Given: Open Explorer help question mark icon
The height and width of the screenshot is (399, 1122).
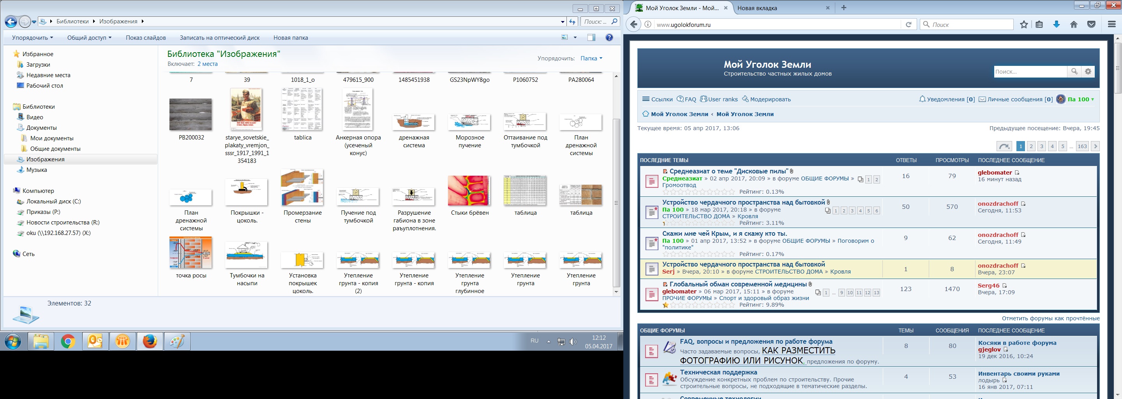Looking at the screenshot, I should tap(609, 37).
